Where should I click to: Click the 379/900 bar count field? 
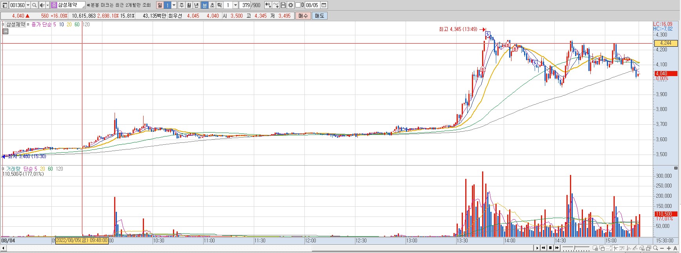click(x=245, y=5)
